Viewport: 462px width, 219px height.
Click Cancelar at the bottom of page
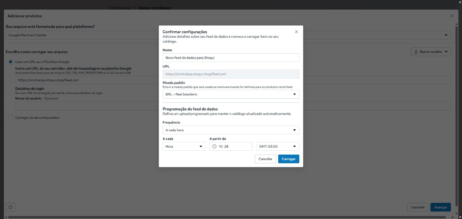pyautogui.click(x=418, y=207)
